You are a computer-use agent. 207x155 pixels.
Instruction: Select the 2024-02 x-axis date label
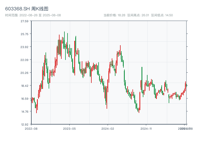[108, 128]
